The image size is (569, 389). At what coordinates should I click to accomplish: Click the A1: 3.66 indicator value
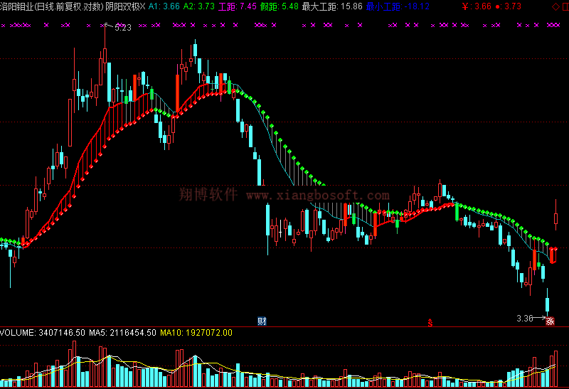[164, 6]
